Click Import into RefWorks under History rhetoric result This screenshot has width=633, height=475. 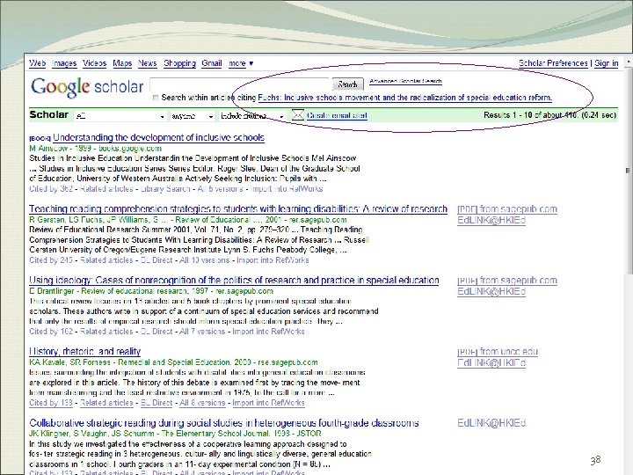click(268, 403)
